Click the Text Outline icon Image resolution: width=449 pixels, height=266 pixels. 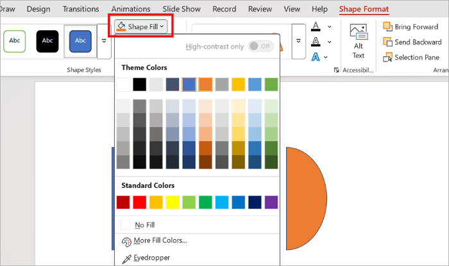(x=316, y=42)
